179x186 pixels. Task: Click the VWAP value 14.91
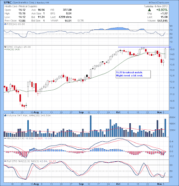(x=68, y=20)
